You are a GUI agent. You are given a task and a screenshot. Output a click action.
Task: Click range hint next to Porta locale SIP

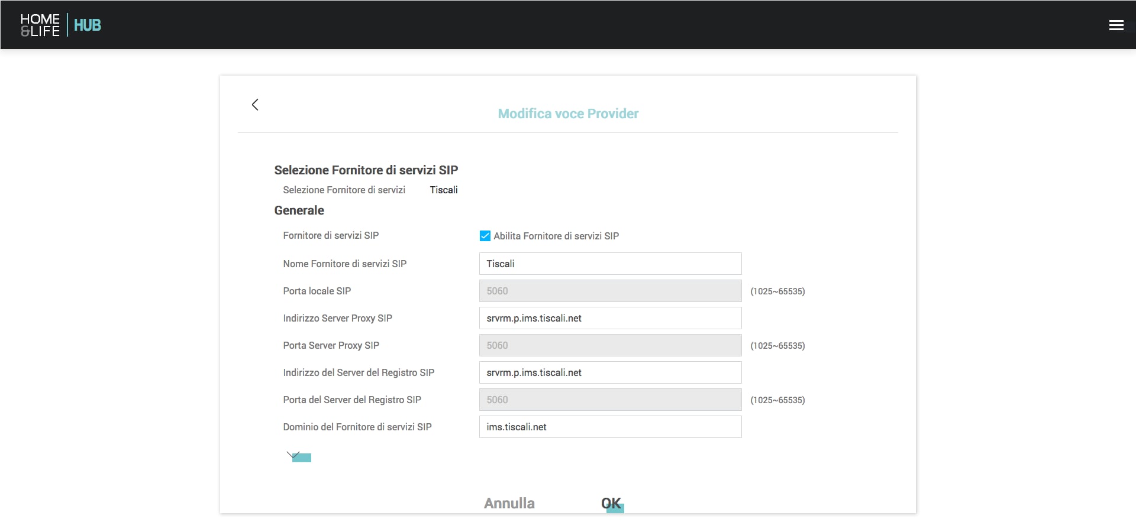click(x=777, y=291)
